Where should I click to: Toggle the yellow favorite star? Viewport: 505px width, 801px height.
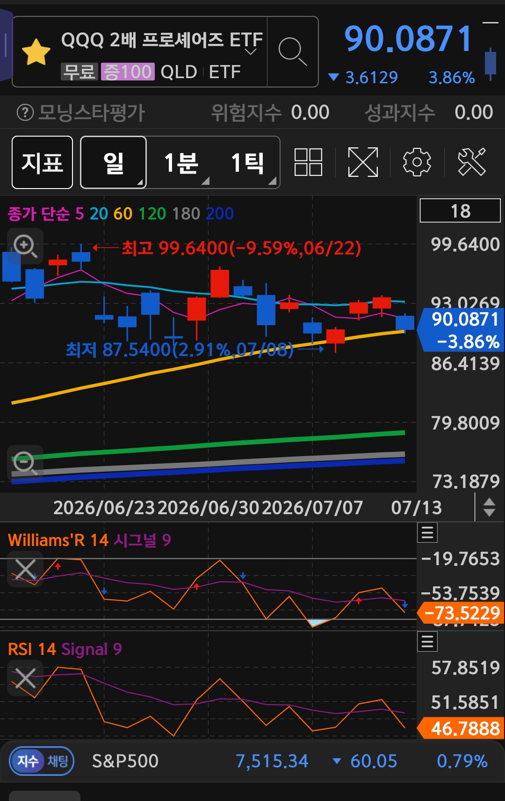click(x=36, y=51)
